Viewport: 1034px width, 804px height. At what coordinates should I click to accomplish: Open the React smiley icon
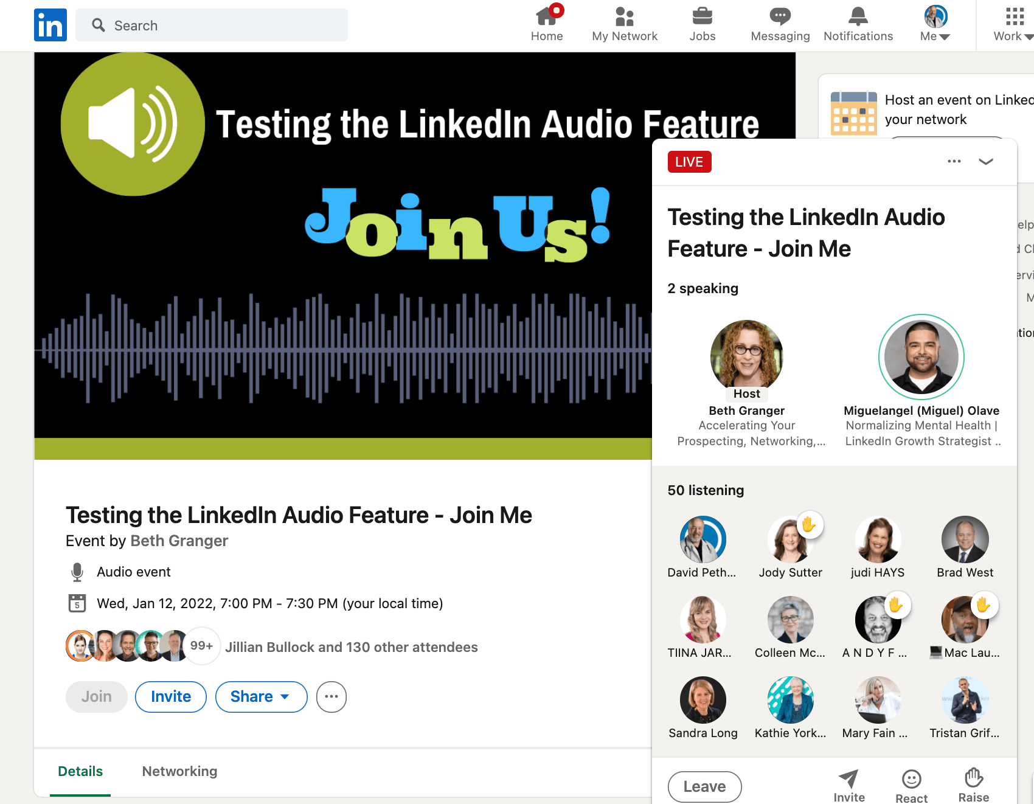click(x=912, y=779)
